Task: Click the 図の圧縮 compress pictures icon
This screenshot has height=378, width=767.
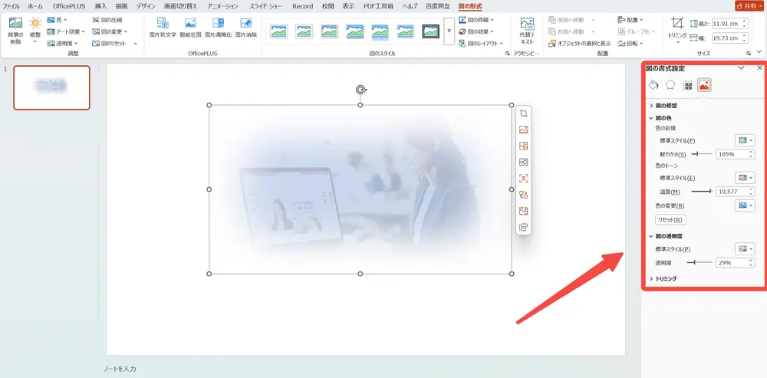Action: click(96, 20)
